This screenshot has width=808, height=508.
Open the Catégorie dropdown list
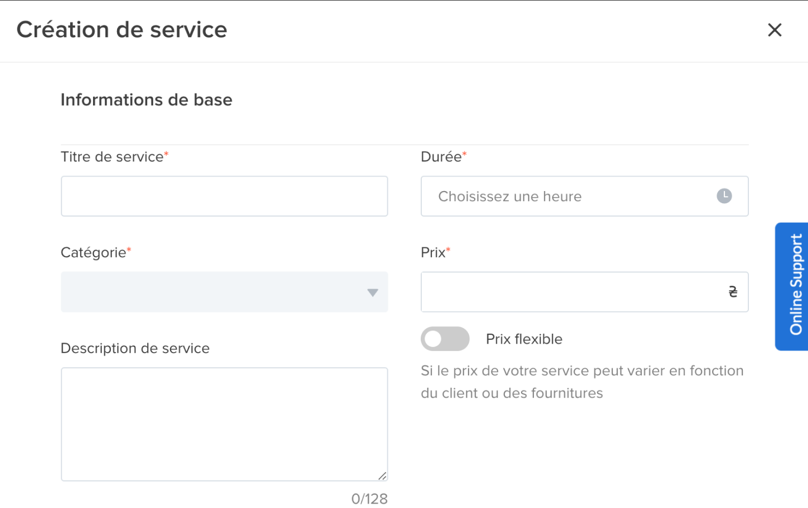point(224,292)
